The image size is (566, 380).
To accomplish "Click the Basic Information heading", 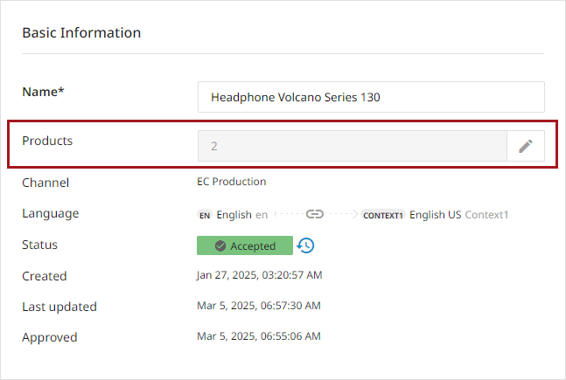I will click(x=81, y=33).
